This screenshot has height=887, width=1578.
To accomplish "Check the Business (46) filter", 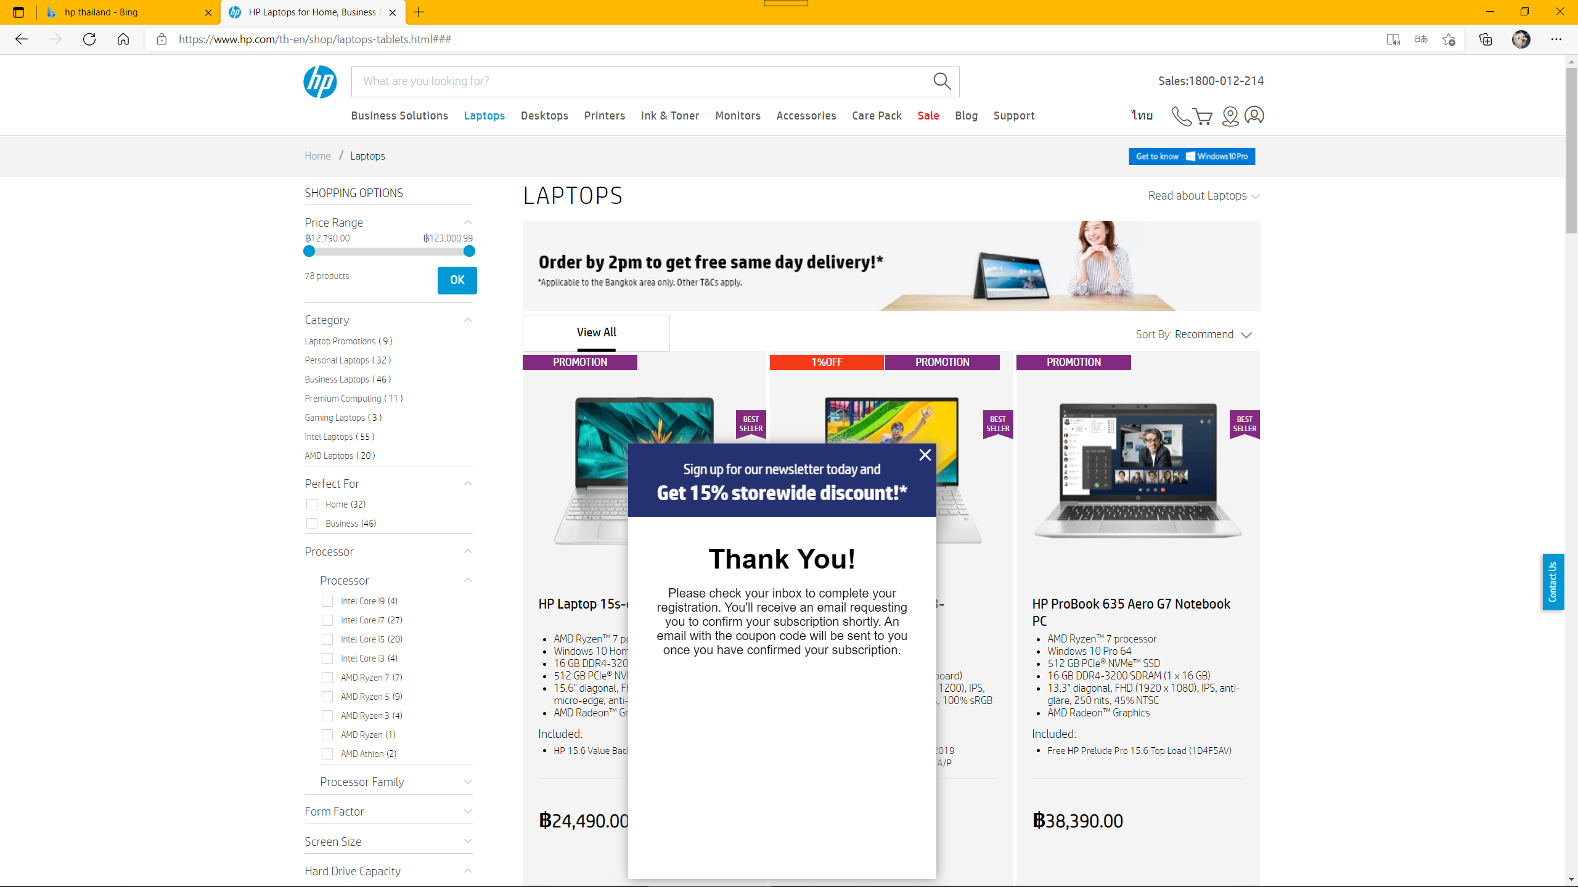I will pos(312,524).
